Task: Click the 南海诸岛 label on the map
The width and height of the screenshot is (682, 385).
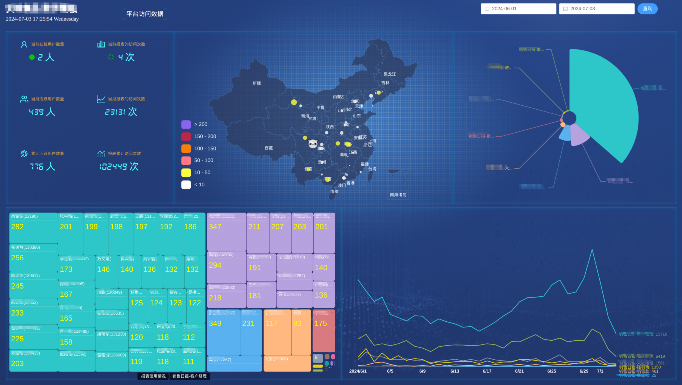Action: coord(398,195)
